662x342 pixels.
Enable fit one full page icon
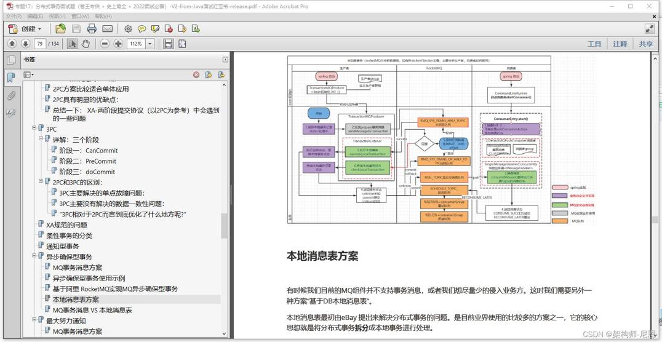[182, 44]
